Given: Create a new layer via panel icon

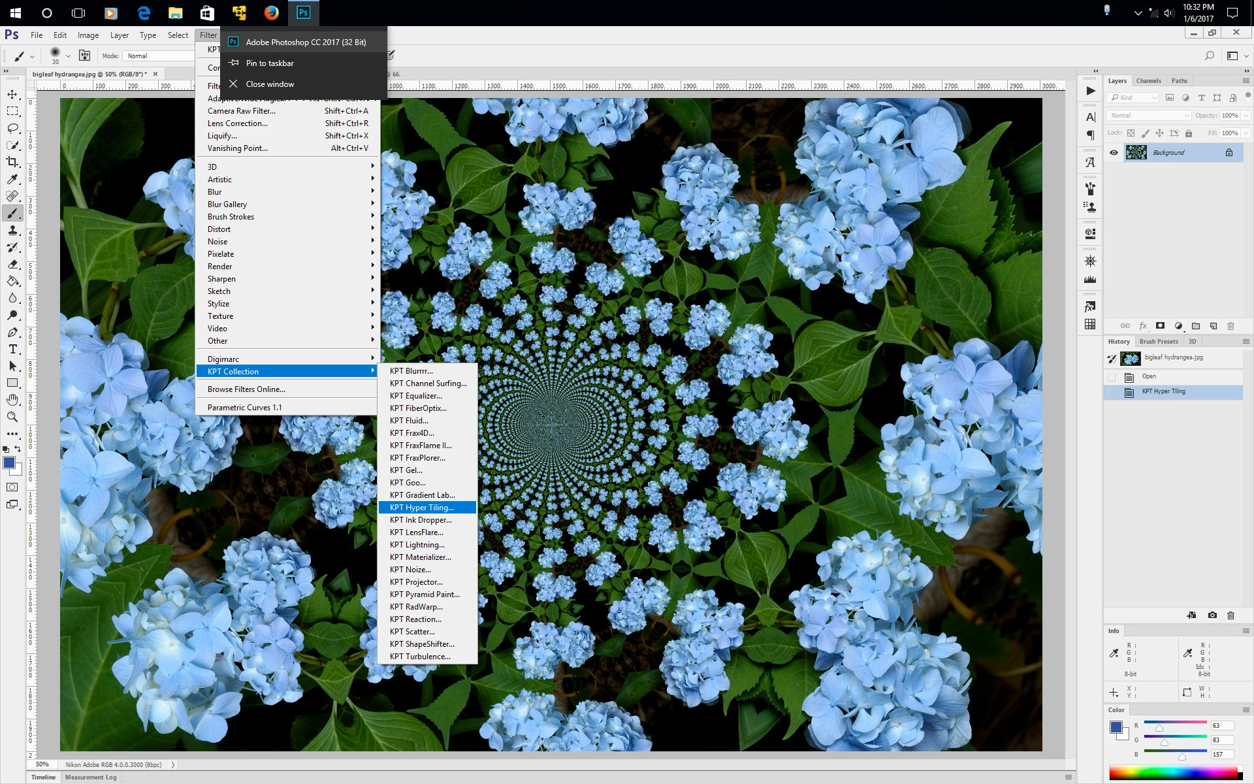Looking at the screenshot, I should pos(1214,325).
